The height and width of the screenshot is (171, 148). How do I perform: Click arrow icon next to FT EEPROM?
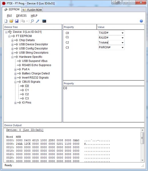13,36
